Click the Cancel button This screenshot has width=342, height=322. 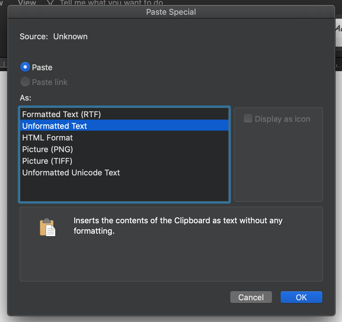(x=251, y=297)
